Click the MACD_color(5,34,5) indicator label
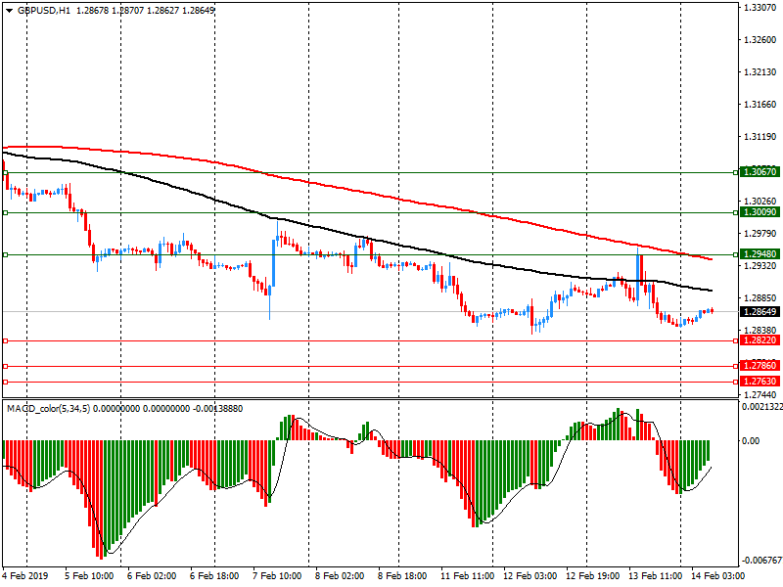Image resolution: width=783 pixels, height=587 pixels. coord(48,407)
